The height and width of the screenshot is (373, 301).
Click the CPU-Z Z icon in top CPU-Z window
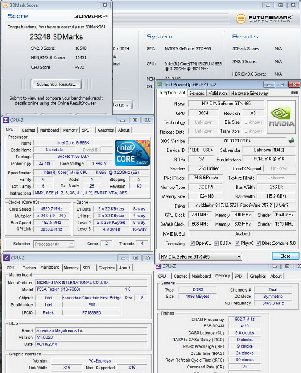click(x=5, y=120)
